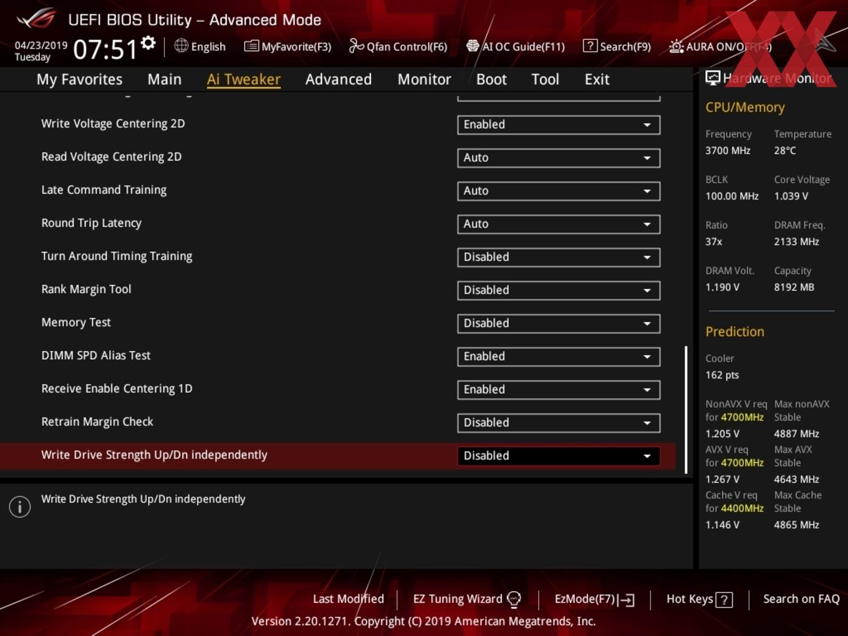Click 2133 MHz DRAM frequency value

click(796, 241)
